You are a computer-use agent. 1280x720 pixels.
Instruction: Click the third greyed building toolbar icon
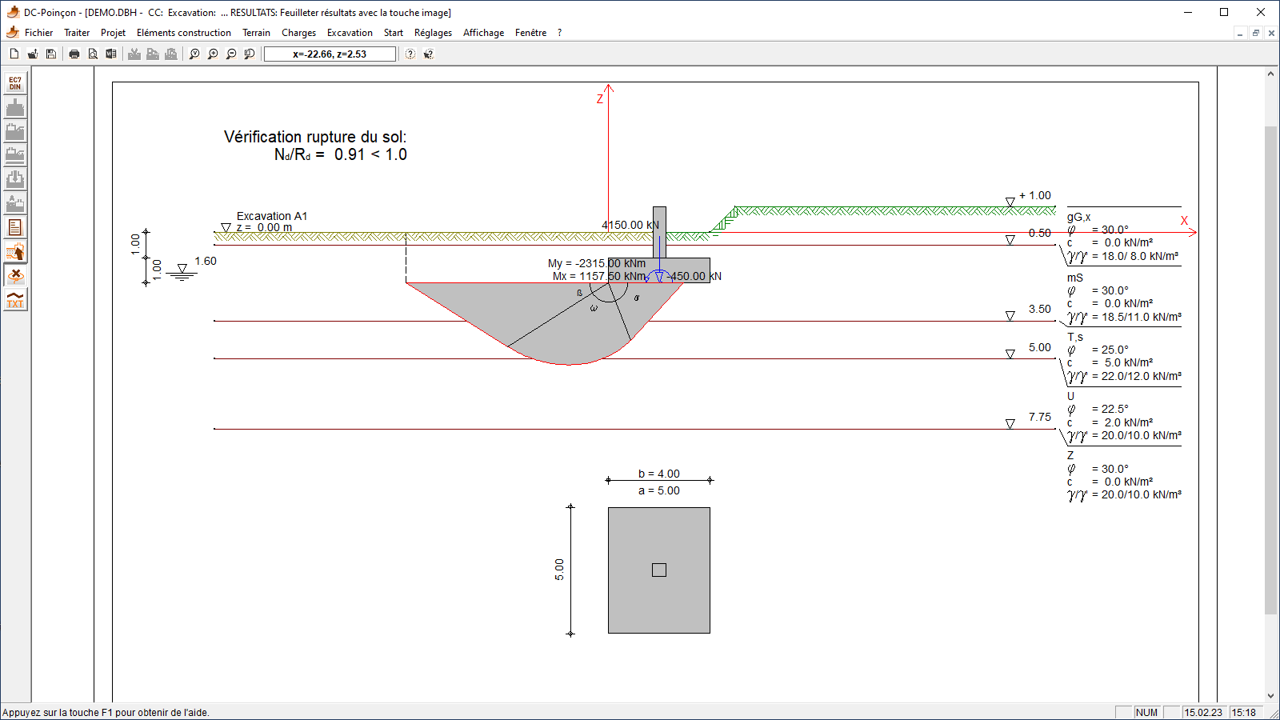click(x=171, y=54)
